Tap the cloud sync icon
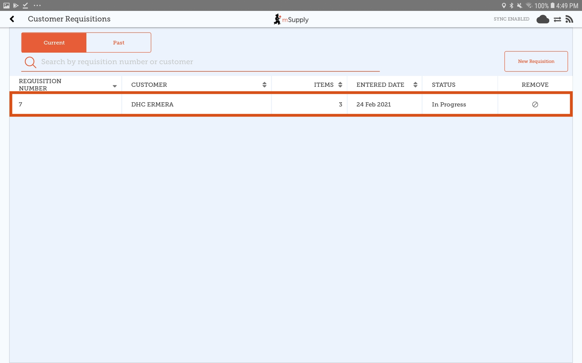 tap(543, 19)
